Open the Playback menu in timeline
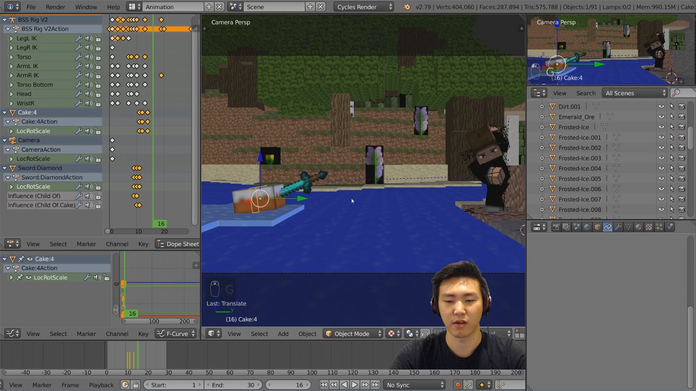The height and width of the screenshot is (391, 696). [101, 385]
